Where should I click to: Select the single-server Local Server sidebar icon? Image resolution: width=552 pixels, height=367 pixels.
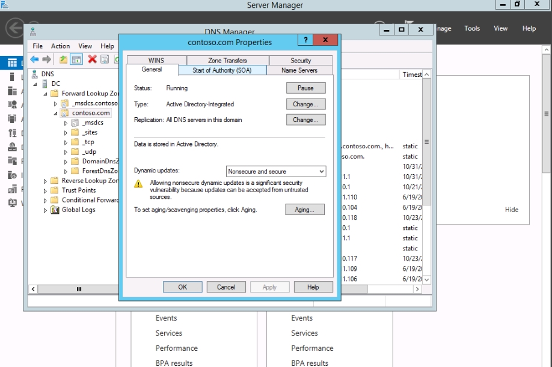(12, 77)
